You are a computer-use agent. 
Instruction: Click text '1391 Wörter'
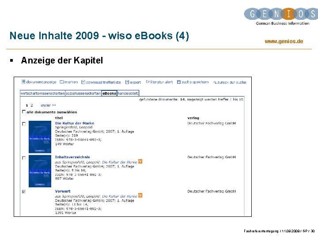click(x=65, y=213)
